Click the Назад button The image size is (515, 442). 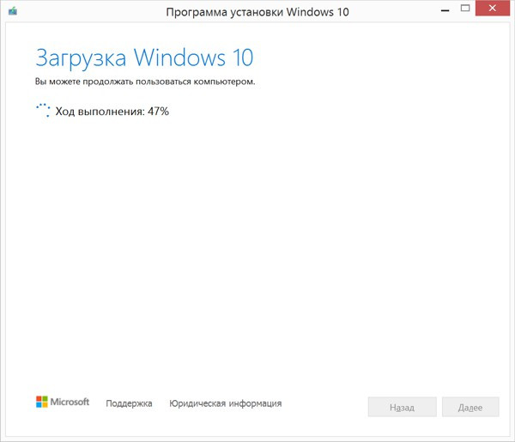coord(402,407)
